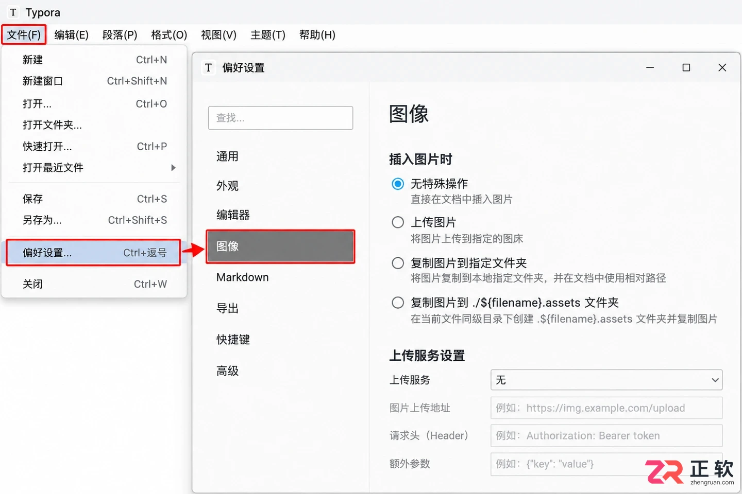Close the 偏好设置 window
This screenshot has height=494, width=742.
click(x=722, y=67)
